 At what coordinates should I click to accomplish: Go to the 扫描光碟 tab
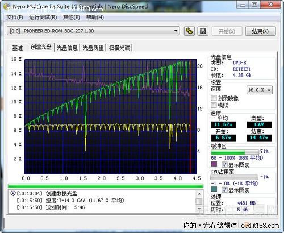[119, 48]
